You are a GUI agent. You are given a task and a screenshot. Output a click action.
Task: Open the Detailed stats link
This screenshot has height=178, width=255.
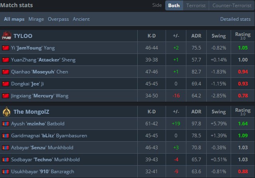pyautogui.click(x=235, y=19)
